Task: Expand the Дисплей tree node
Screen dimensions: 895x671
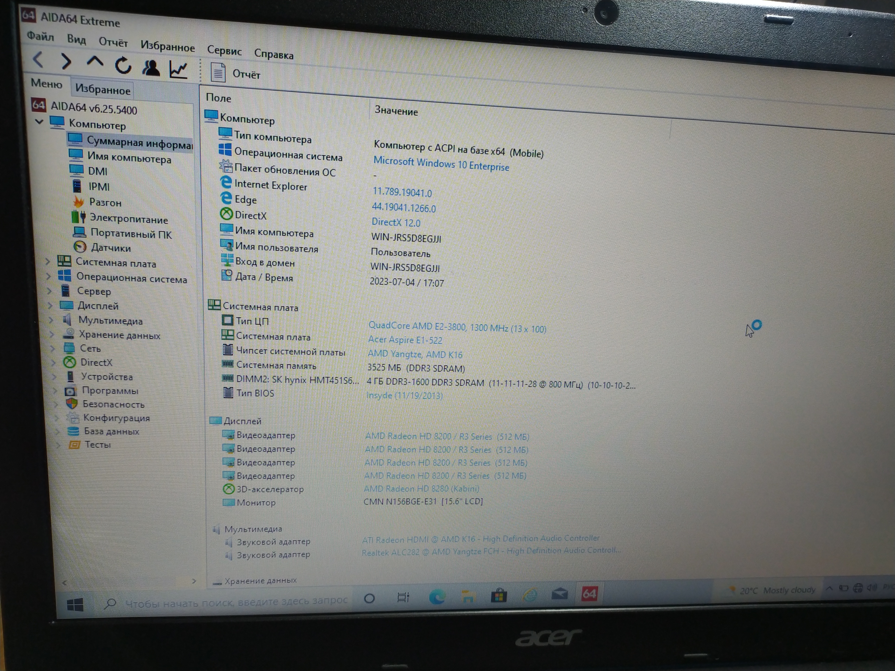Action: click(50, 305)
